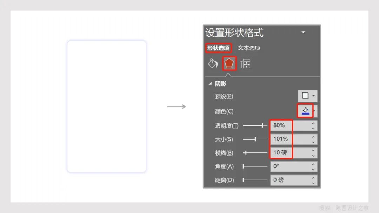
Task: Click the 大小(S) label
Action: (x=224, y=139)
